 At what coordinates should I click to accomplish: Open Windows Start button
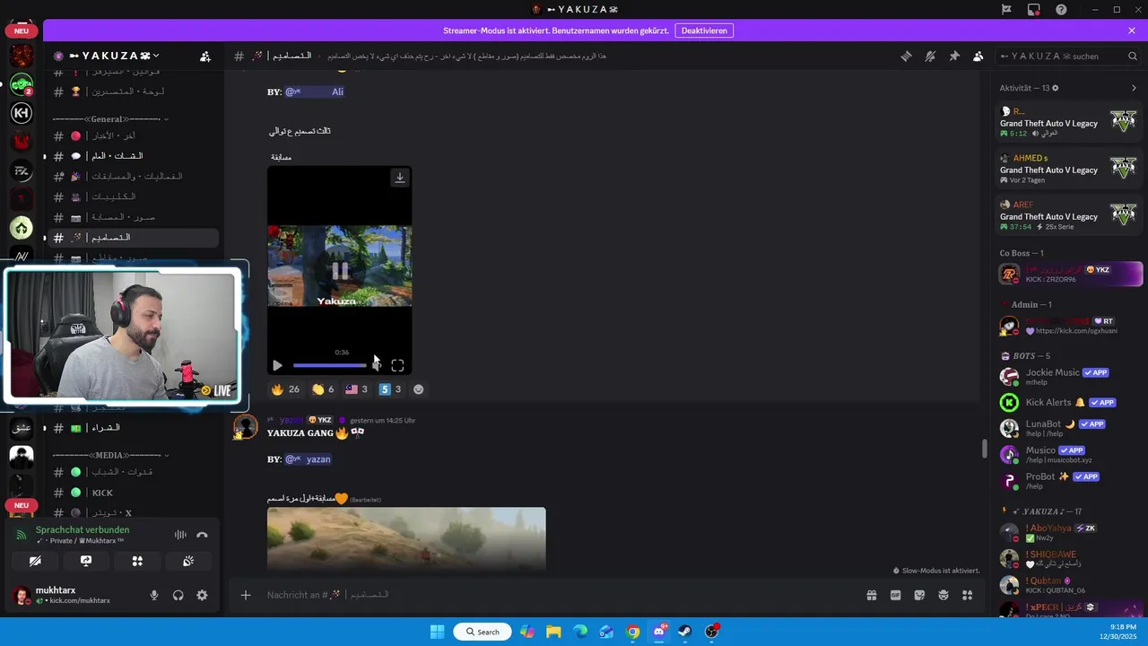(x=437, y=632)
